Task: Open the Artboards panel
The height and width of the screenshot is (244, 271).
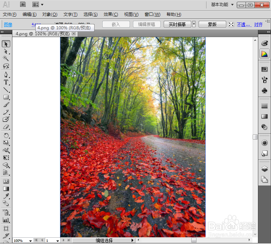Action: click(264, 179)
